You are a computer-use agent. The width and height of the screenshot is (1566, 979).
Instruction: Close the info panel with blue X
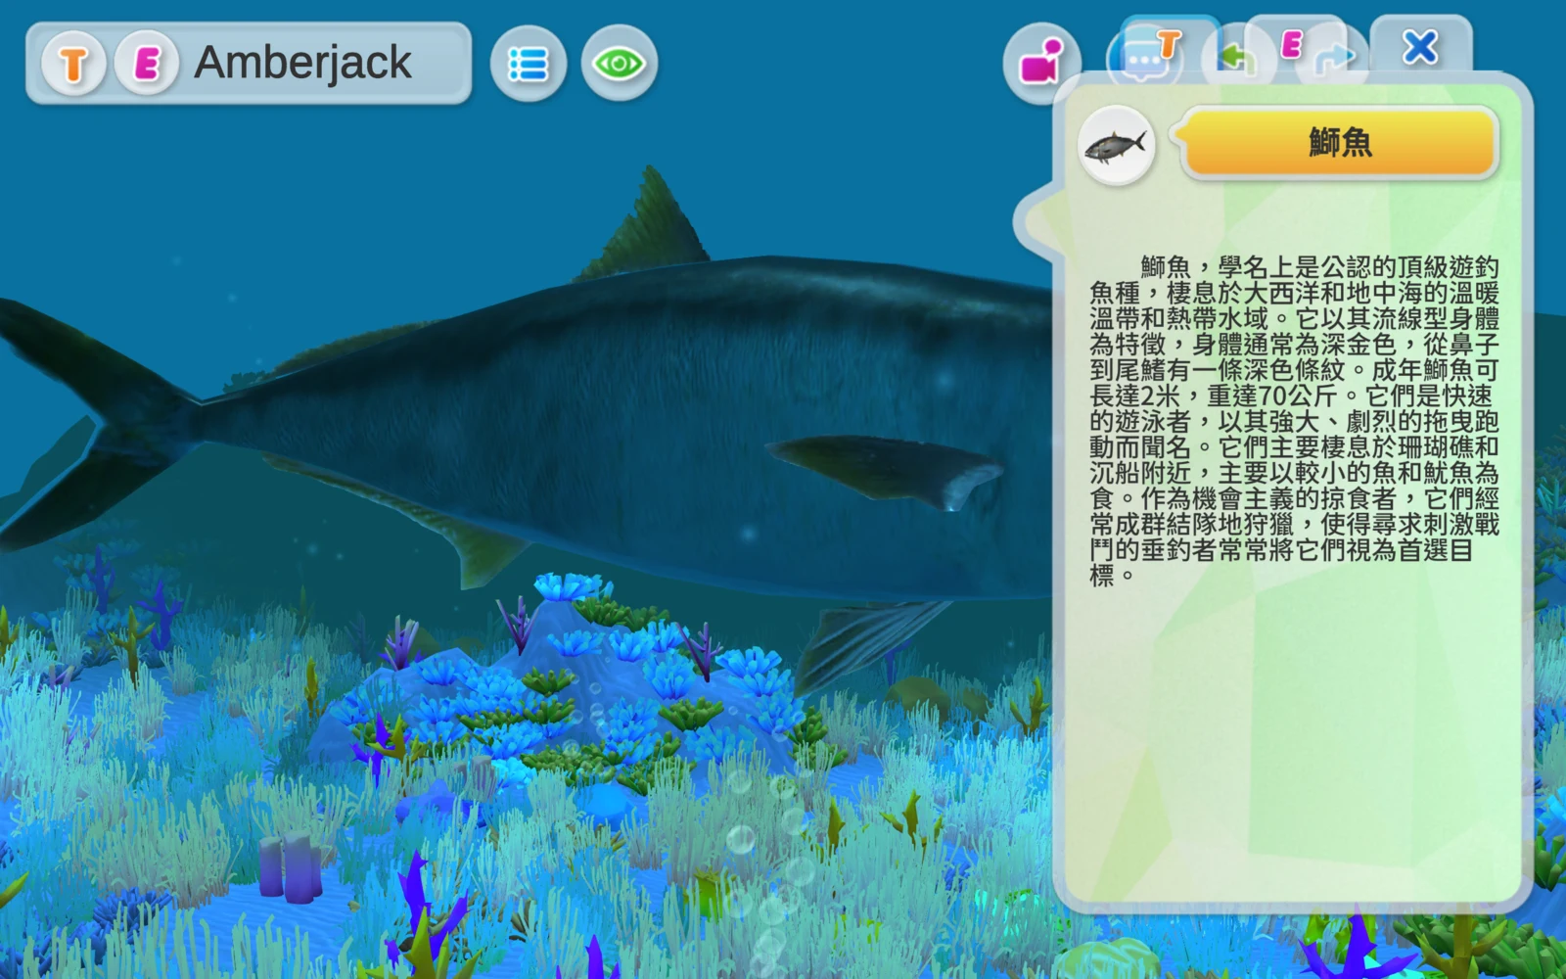point(1420,46)
